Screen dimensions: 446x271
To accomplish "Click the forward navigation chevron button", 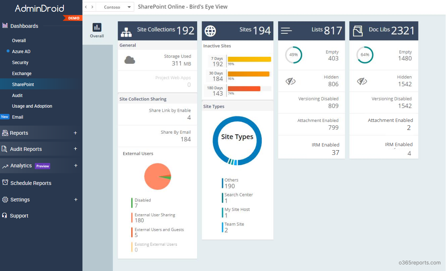I will coord(91,7).
